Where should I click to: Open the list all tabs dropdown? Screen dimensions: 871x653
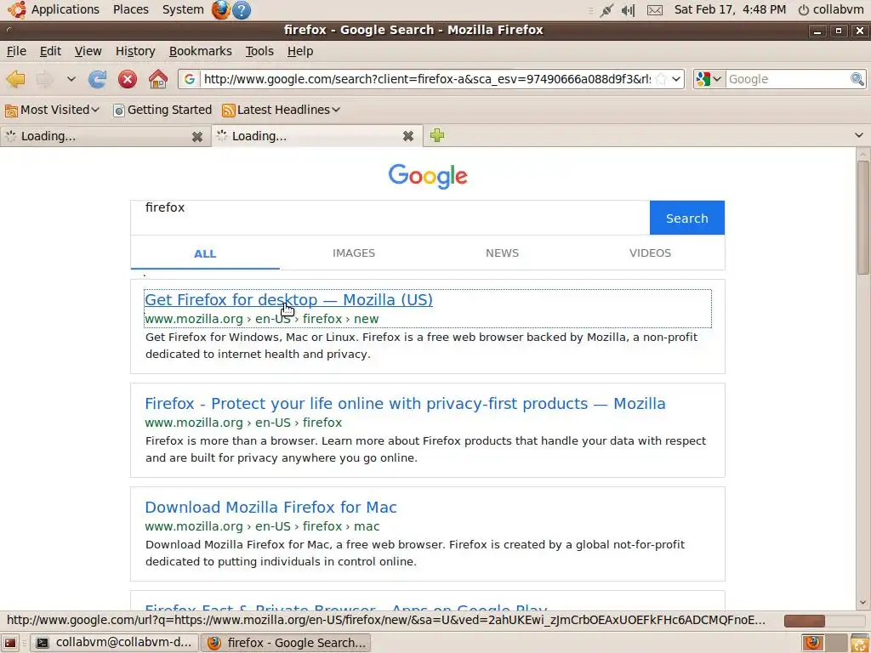[x=859, y=135]
